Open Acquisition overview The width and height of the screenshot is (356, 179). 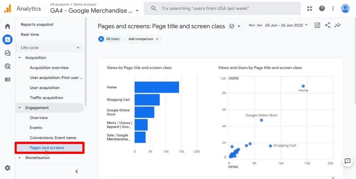coord(49,68)
